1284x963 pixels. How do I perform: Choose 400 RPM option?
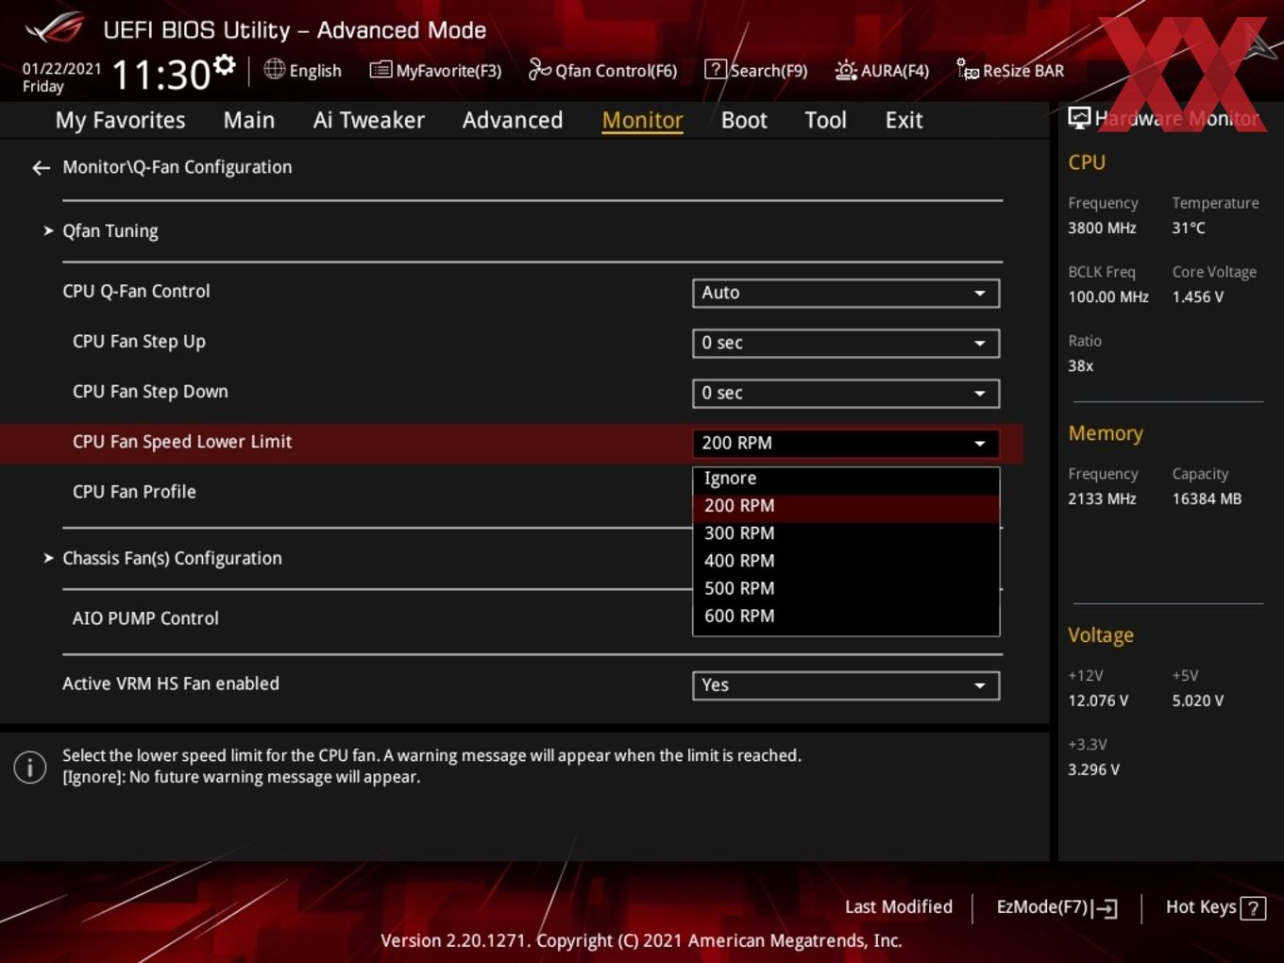(x=846, y=561)
